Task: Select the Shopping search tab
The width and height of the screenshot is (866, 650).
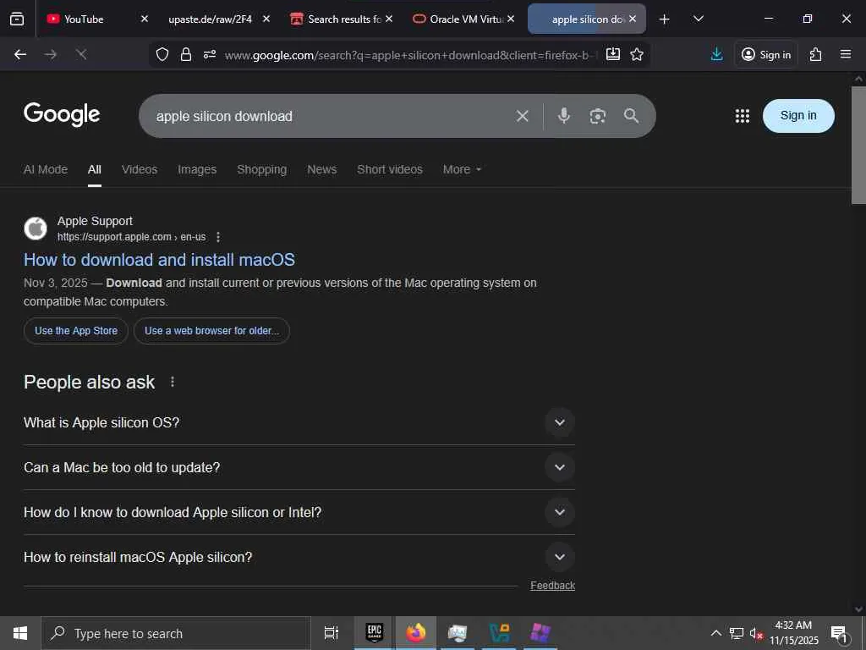Action: 262,169
